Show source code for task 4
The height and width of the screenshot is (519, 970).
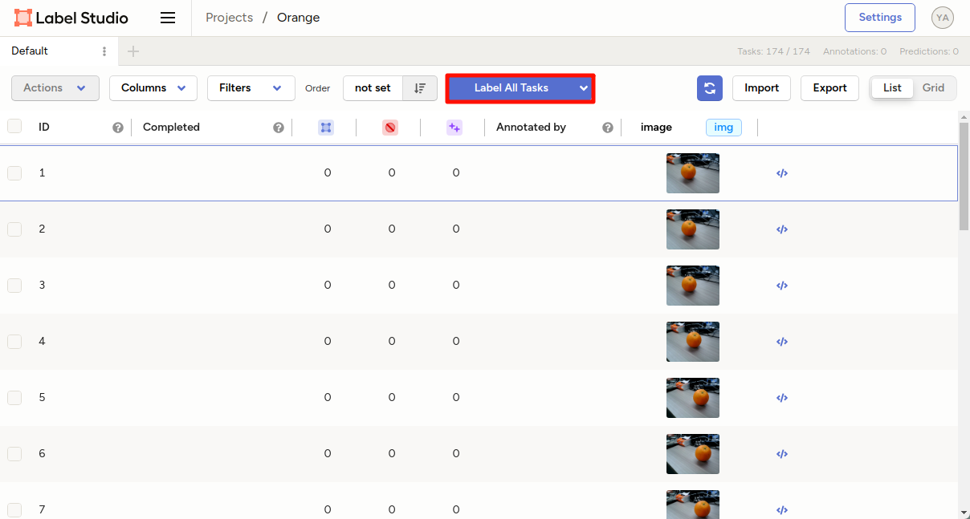tap(782, 342)
